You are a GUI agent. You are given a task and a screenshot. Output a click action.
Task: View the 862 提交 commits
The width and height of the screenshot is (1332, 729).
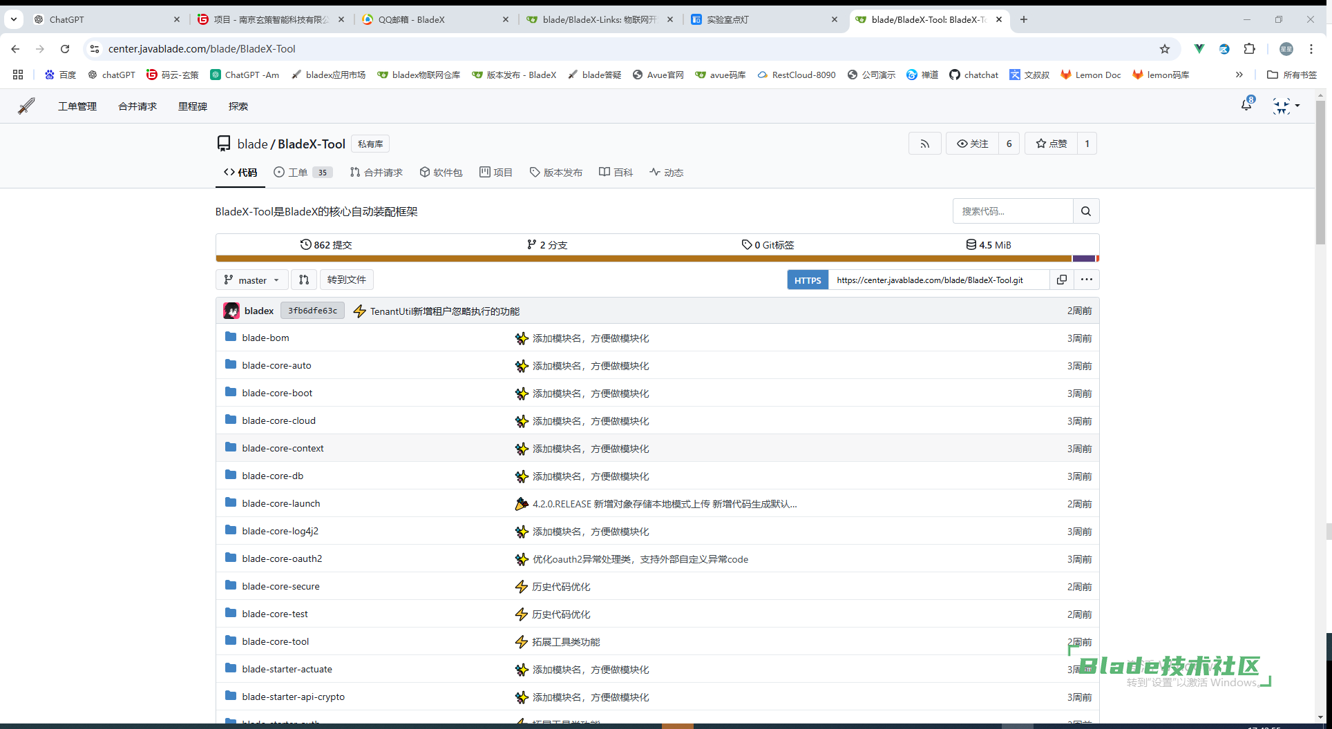coord(326,245)
